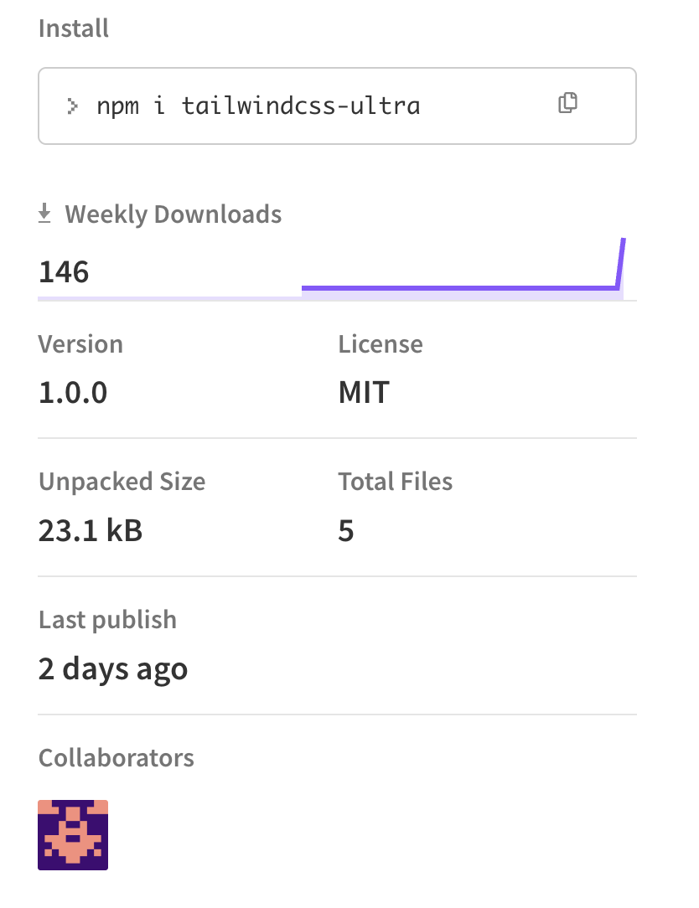Screen dimensions: 699x908
Task: Click the Last publish label
Action: (x=107, y=620)
